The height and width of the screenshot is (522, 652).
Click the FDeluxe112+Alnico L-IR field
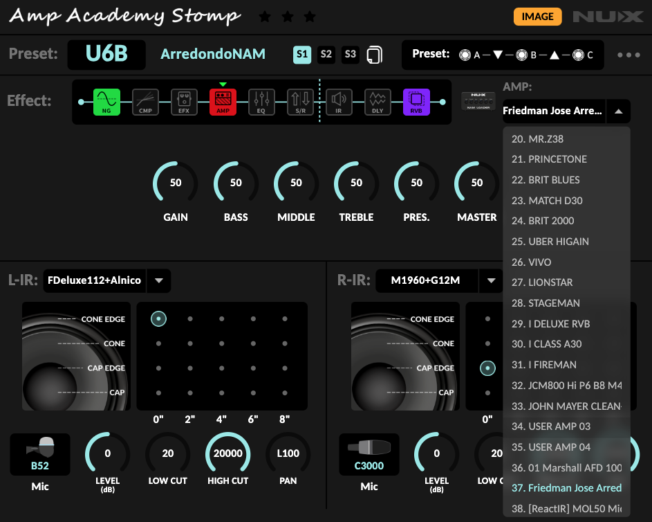pyautogui.click(x=95, y=280)
